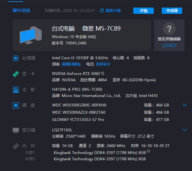Image resolution: width=192 pixels, height=171 pixels.
Task: Click memory frequency 2660 MHz value
Action: [116, 146]
